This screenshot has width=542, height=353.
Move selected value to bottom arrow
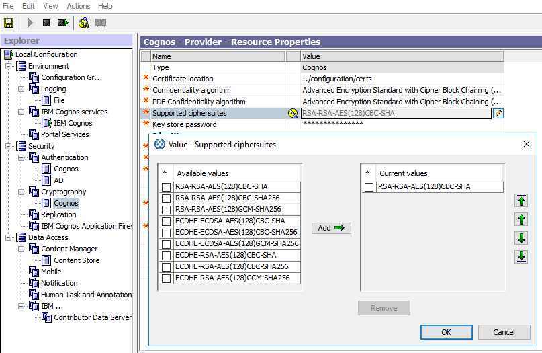521,257
